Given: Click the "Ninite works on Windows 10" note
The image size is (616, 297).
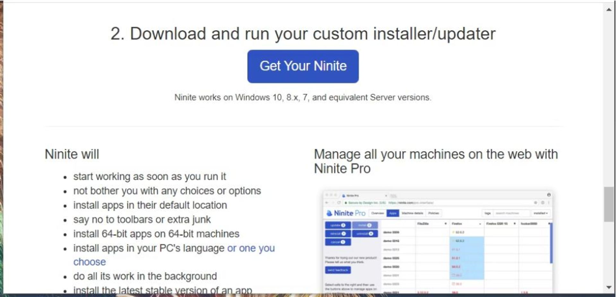Looking at the screenshot, I should (x=303, y=97).
